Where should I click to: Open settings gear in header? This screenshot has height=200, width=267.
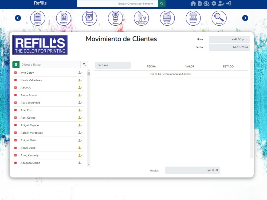[x=214, y=3]
